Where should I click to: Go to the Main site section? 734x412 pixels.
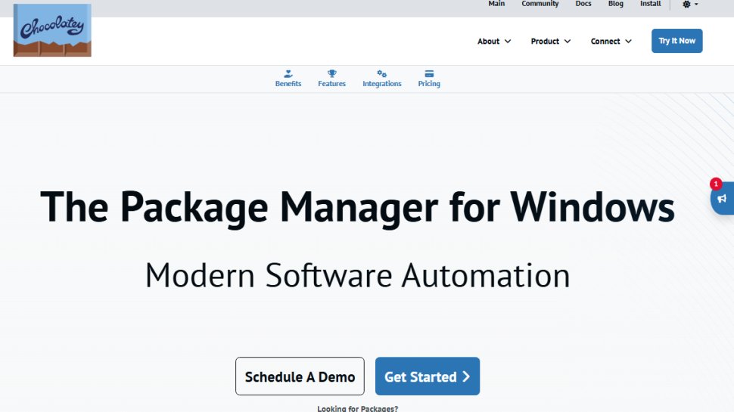click(x=496, y=4)
